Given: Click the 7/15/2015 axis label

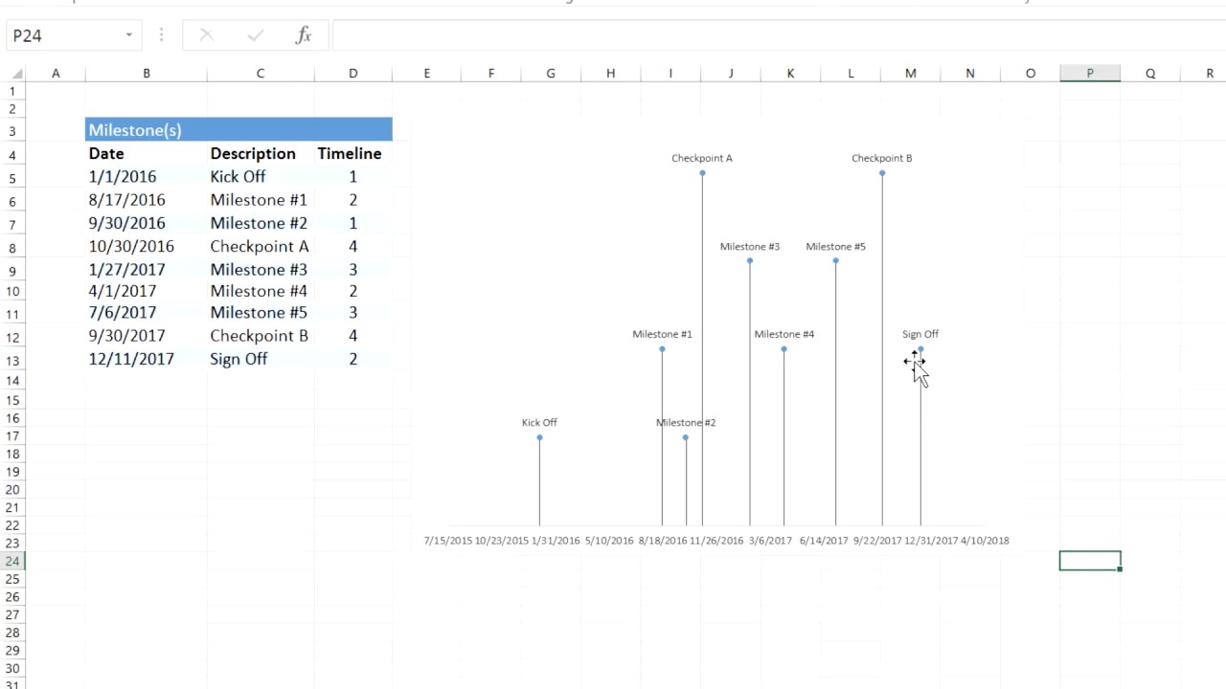Looking at the screenshot, I should (448, 541).
